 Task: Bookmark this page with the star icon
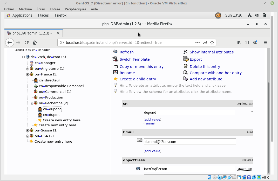pos(212,43)
